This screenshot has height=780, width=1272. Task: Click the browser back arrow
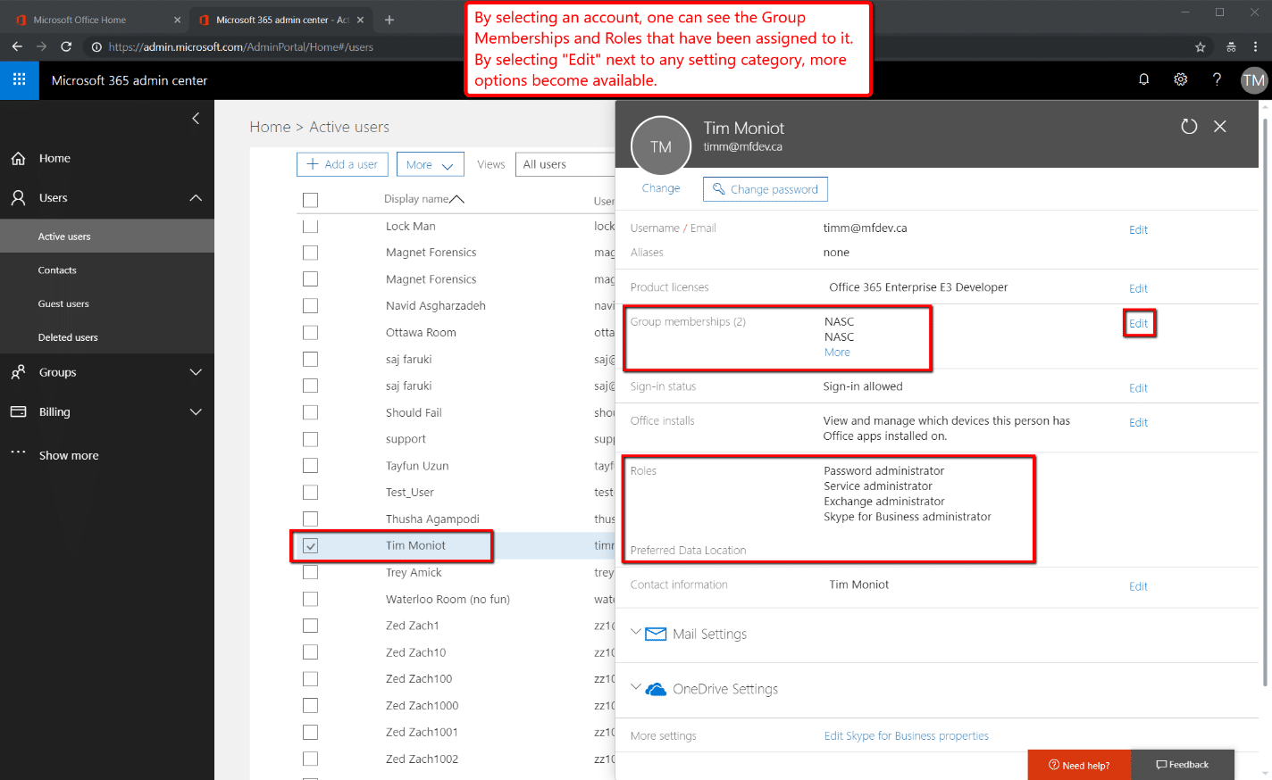(17, 46)
